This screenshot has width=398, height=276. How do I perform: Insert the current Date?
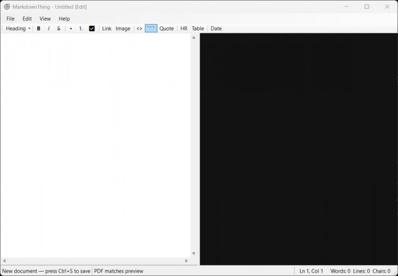[x=216, y=28]
